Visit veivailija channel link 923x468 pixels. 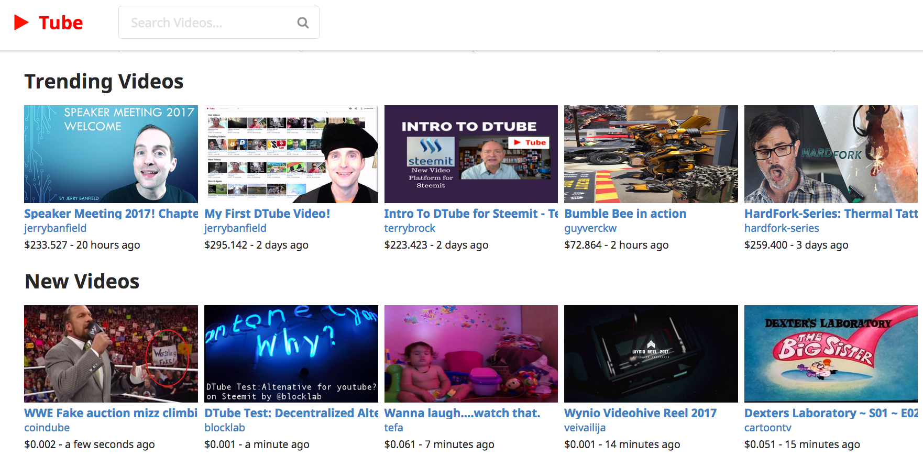click(x=585, y=428)
